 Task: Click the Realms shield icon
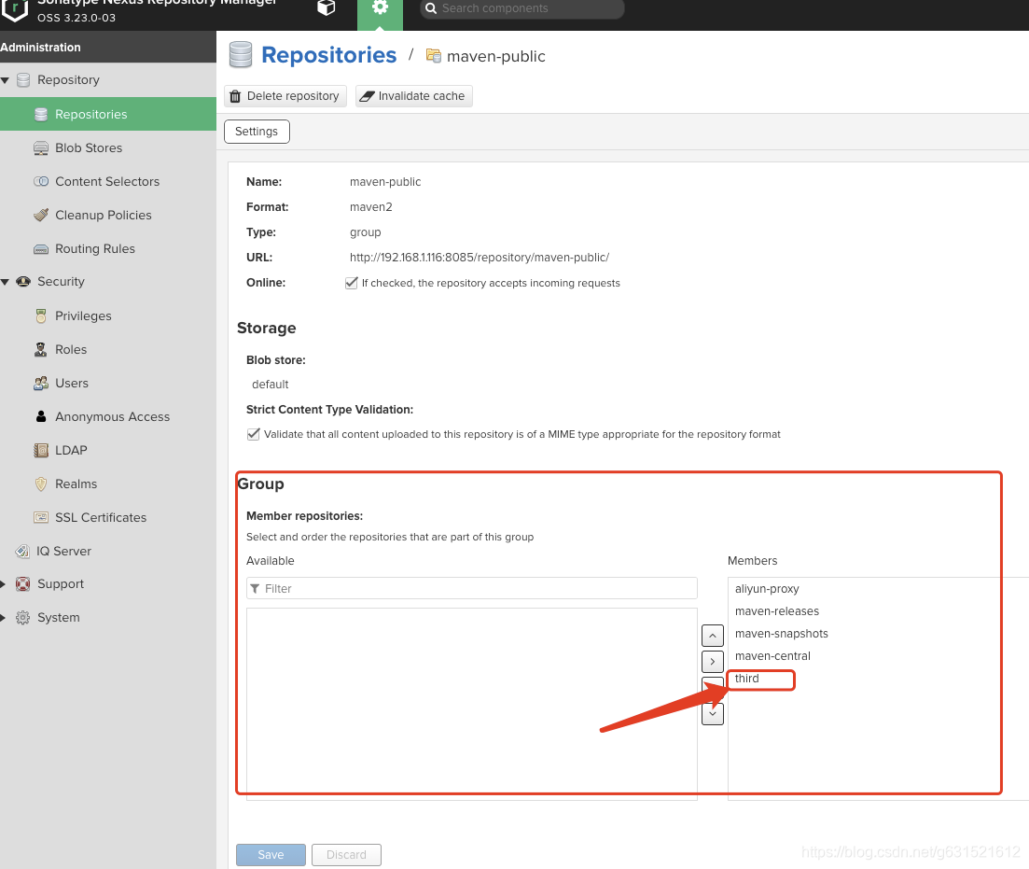[41, 484]
